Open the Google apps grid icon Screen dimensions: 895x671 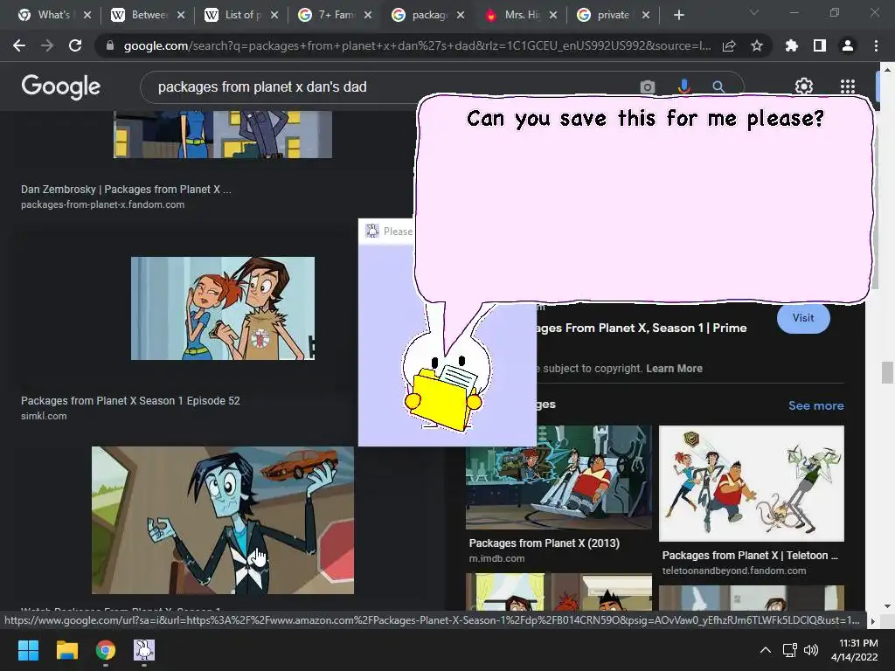tap(848, 86)
